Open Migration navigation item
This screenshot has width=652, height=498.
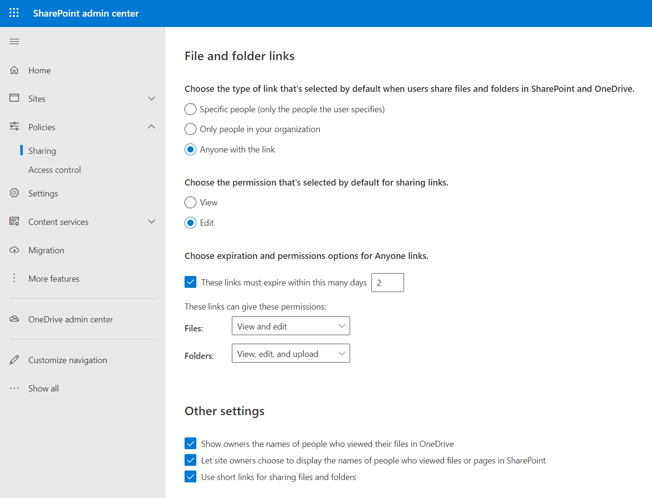(x=46, y=250)
